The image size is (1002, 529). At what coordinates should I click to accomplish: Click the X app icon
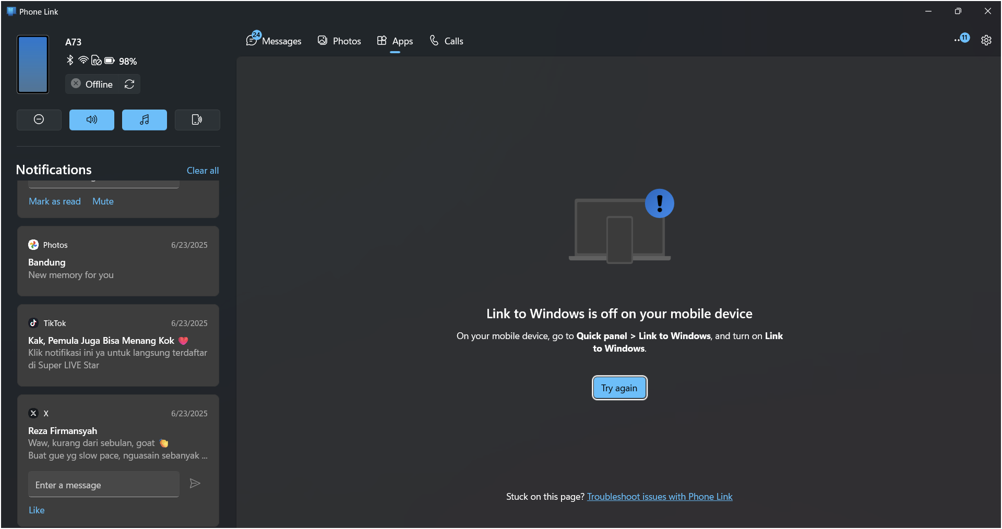(x=33, y=413)
